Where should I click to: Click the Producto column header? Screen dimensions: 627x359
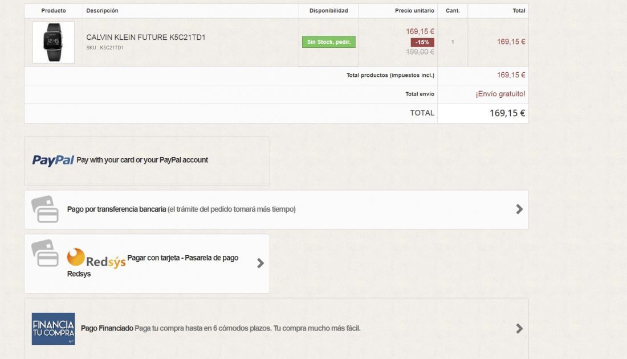54,11
